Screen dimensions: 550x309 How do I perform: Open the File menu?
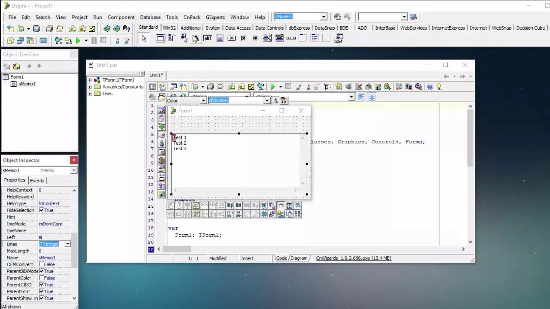[12, 17]
